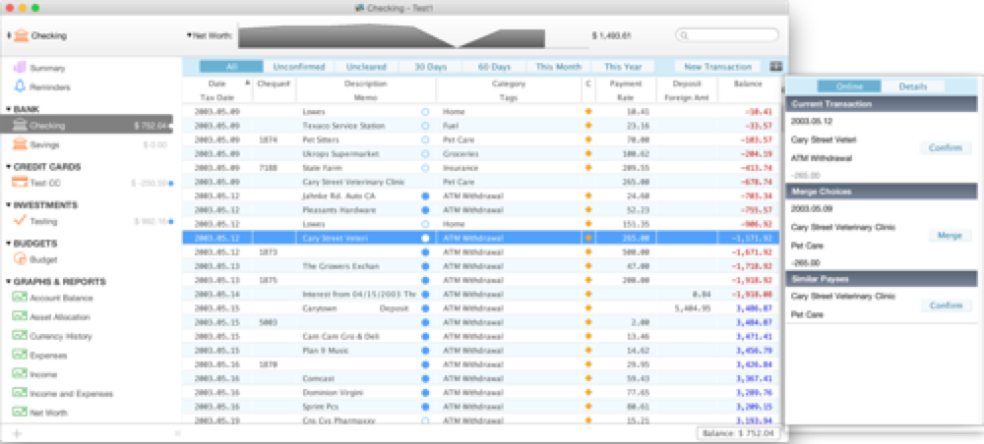Click the side panel toggle icon beside New Transaction

tap(777, 67)
